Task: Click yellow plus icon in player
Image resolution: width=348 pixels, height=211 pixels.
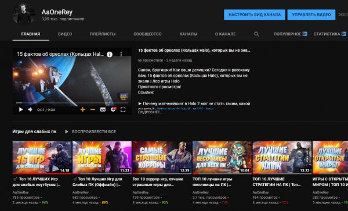Action: pyautogui.click(x=82, y=109)
